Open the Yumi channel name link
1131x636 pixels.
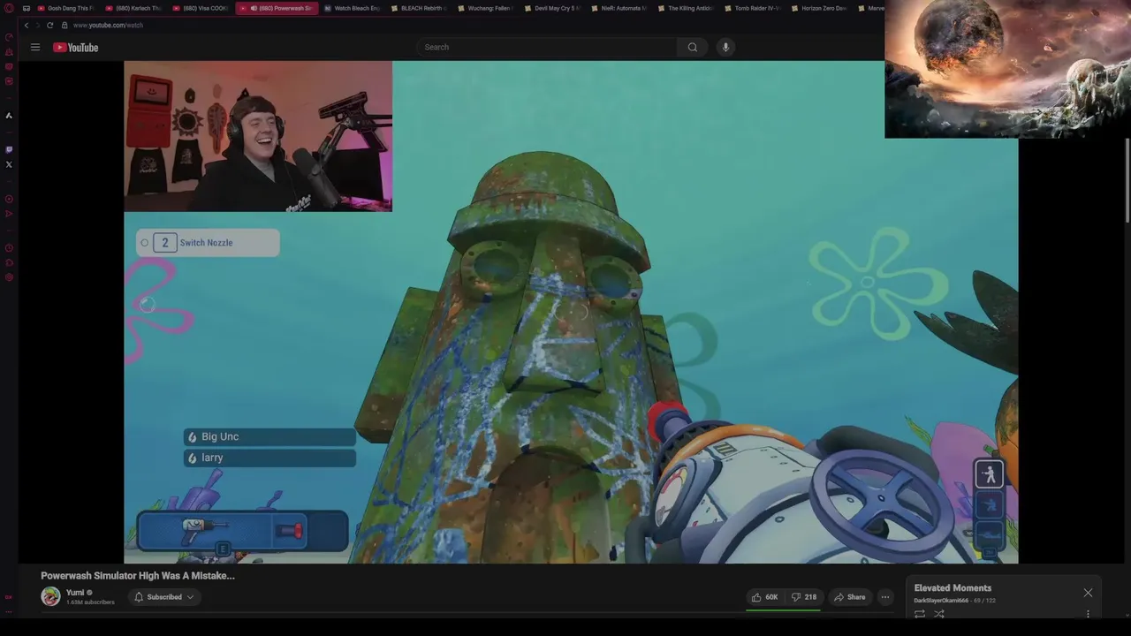(75, 593)
